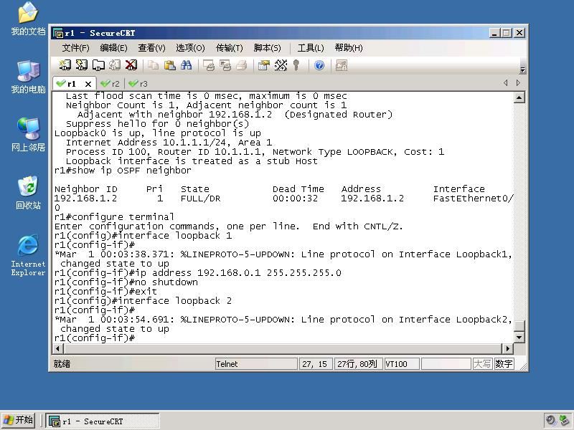Open the 编辑(E) menu

pos(113,48)
